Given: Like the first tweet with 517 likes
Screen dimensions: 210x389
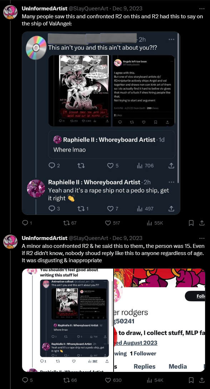Looking at the screenshot, I should (112, 223).
